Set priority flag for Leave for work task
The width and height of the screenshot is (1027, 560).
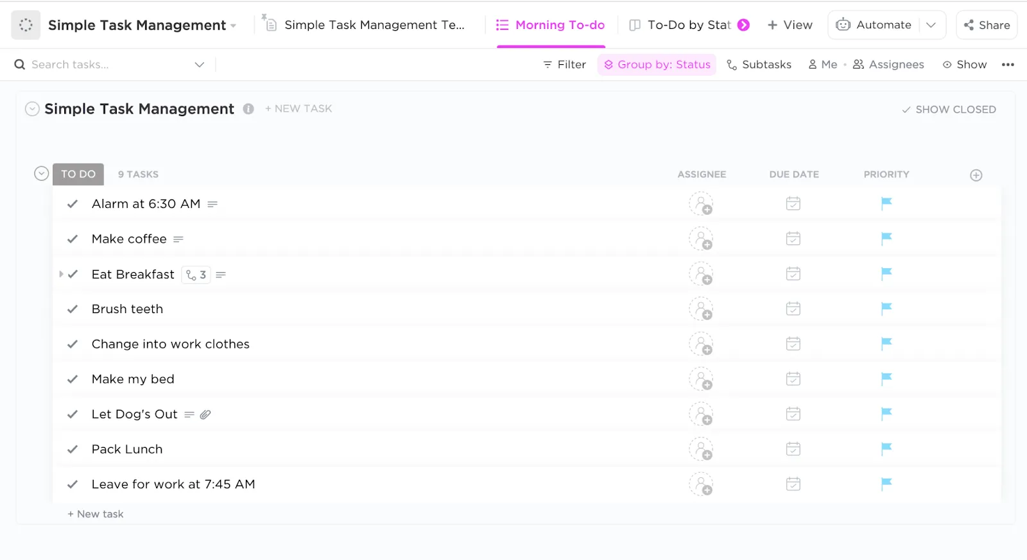(x=886, y=484)
